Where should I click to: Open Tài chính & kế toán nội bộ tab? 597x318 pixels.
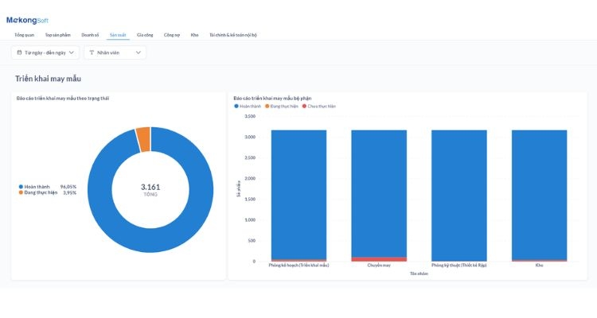click(232, 35)
